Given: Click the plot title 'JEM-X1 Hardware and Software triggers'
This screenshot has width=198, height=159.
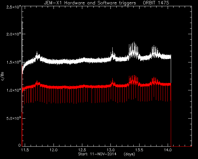Looking at the screenshot, I should point(90,3).
